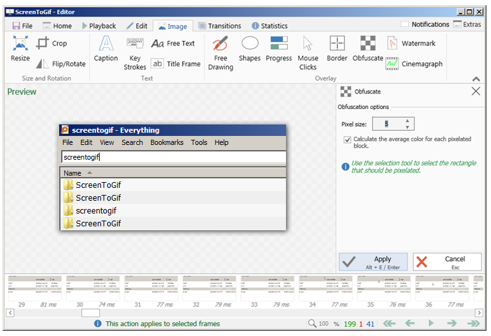Viewport: 491px width, 336px height.
Task: Switch to the Statistics tab
Action: pyautogui.click(x=270, y=26)
